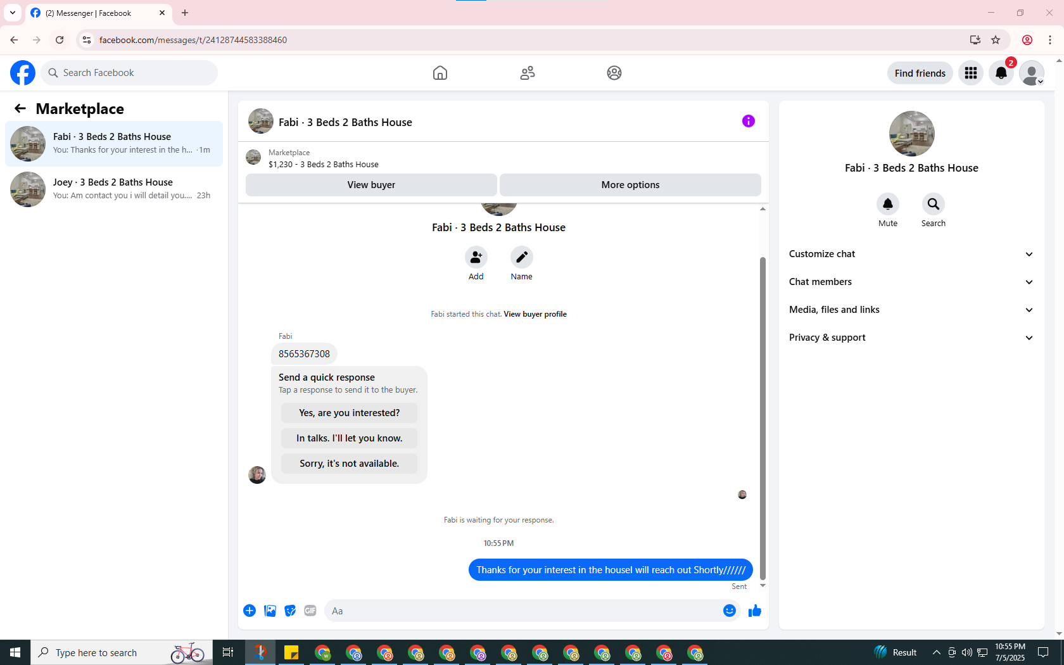Click the View buyer button
This screenshot has height=665, width=1064.
tap(371, 185)
